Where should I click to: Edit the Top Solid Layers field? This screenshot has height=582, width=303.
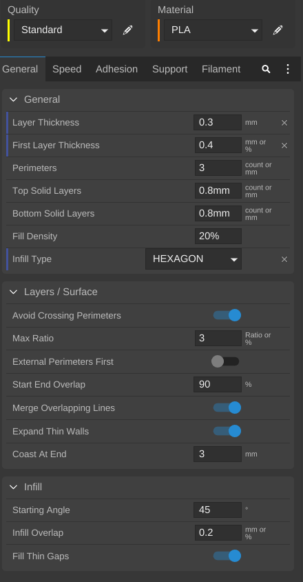(x=218, y=191)
